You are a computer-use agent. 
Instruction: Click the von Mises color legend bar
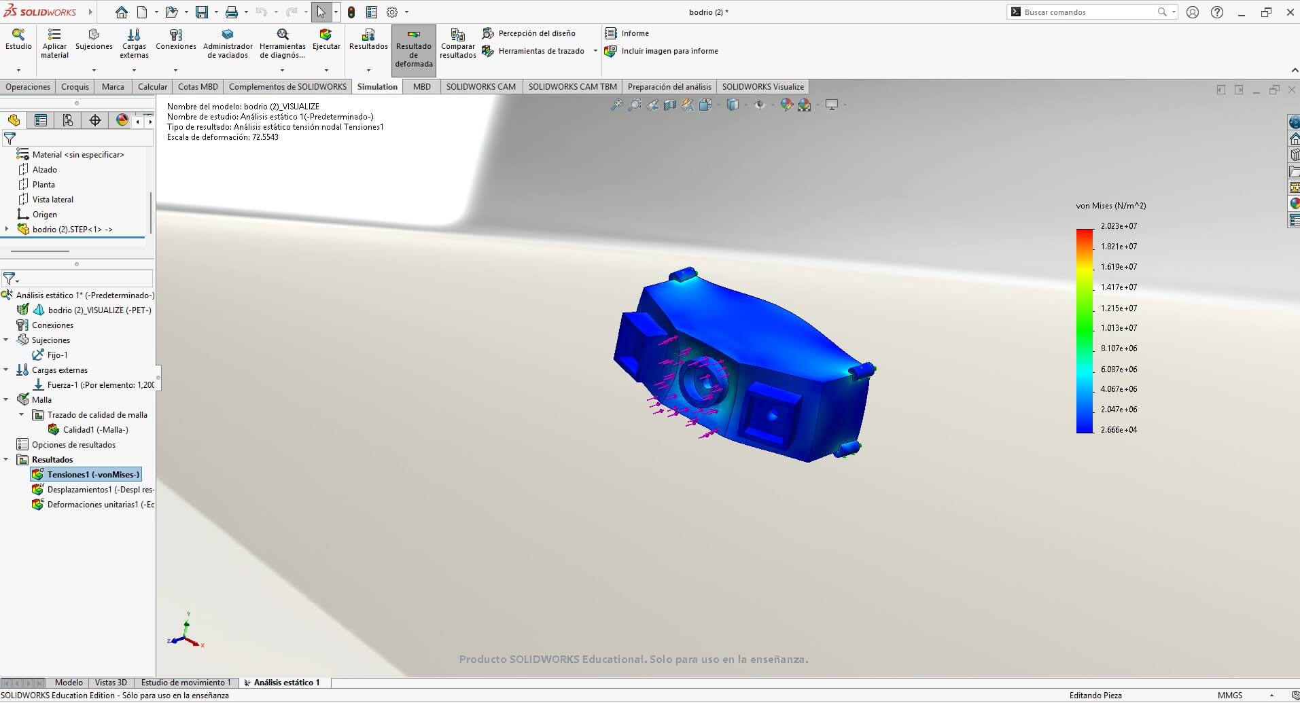[x=1085, y=331]
